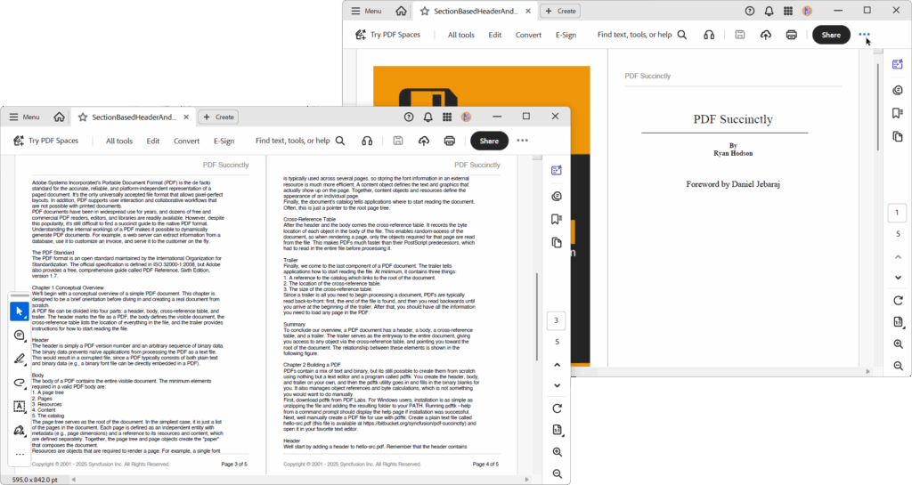This screenshot has height=485, width=912.
Task: Click Share button in front window
Action: (489, 141)
